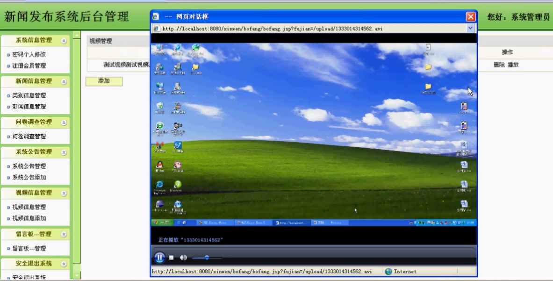Select the URL in the dialog address bar

tap(272, 29)
